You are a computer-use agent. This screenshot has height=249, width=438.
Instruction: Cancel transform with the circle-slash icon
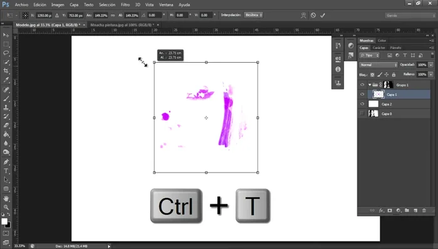point(313,16)
